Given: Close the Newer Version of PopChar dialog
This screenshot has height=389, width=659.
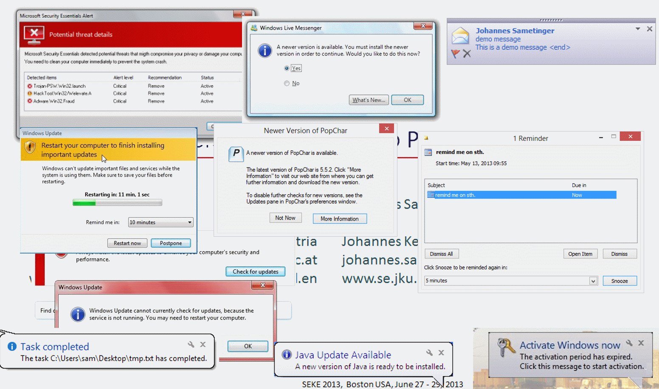Looking at the screenshot, I should point(386,129).
